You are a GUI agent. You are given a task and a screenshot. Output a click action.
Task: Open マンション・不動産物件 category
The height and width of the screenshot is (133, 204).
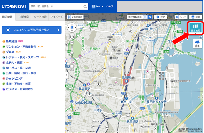pyautogui.click(x=21, y=47)
